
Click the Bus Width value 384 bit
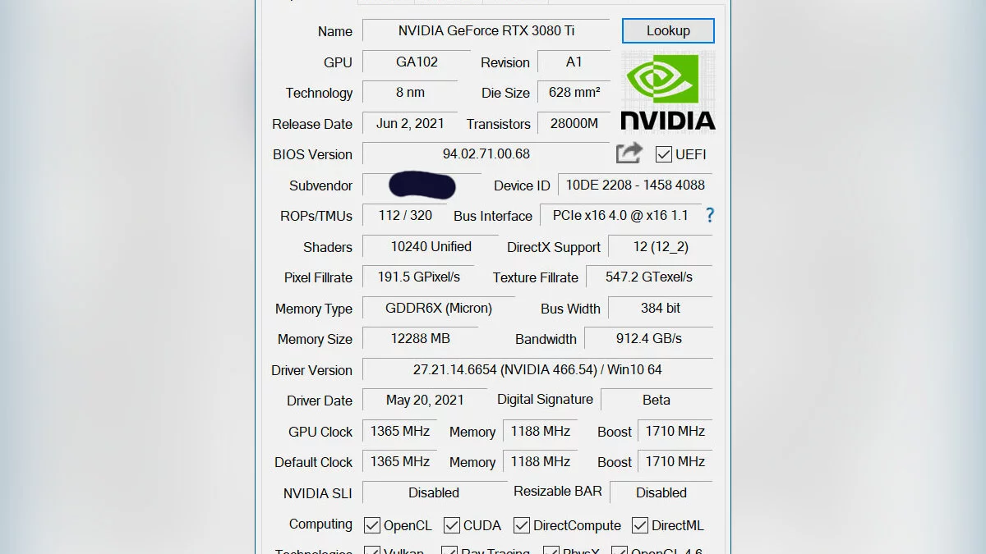click(661, 309)
